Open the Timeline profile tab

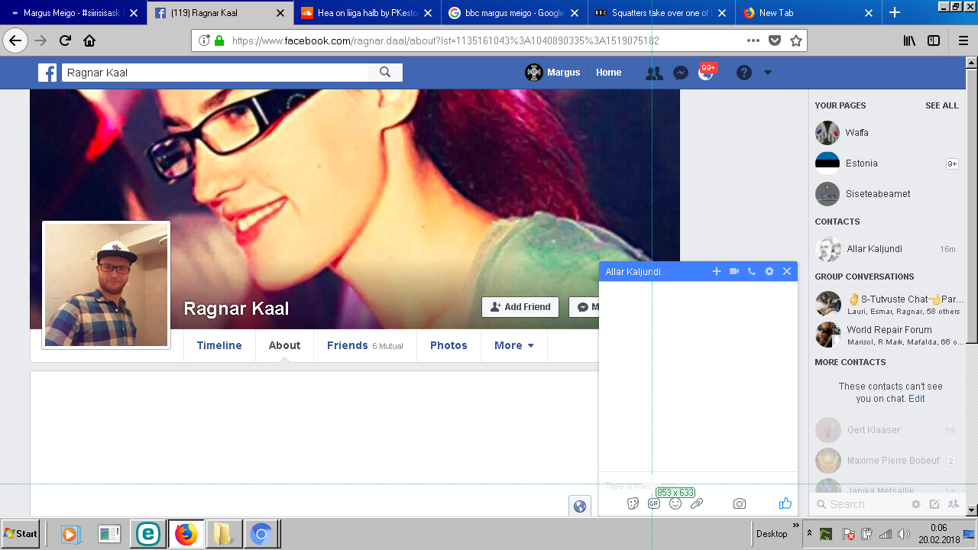[x=219, y=345]
